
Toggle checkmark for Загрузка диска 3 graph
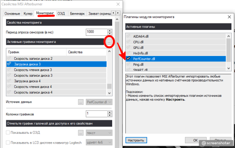9,64
